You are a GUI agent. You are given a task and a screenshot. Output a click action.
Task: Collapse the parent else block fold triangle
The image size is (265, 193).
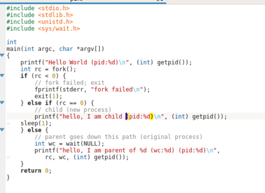[x=2, y=130]
